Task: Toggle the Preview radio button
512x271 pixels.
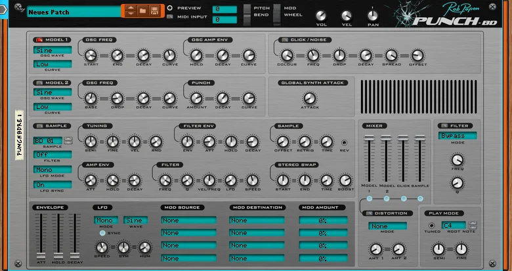Action: click(170, 8)
